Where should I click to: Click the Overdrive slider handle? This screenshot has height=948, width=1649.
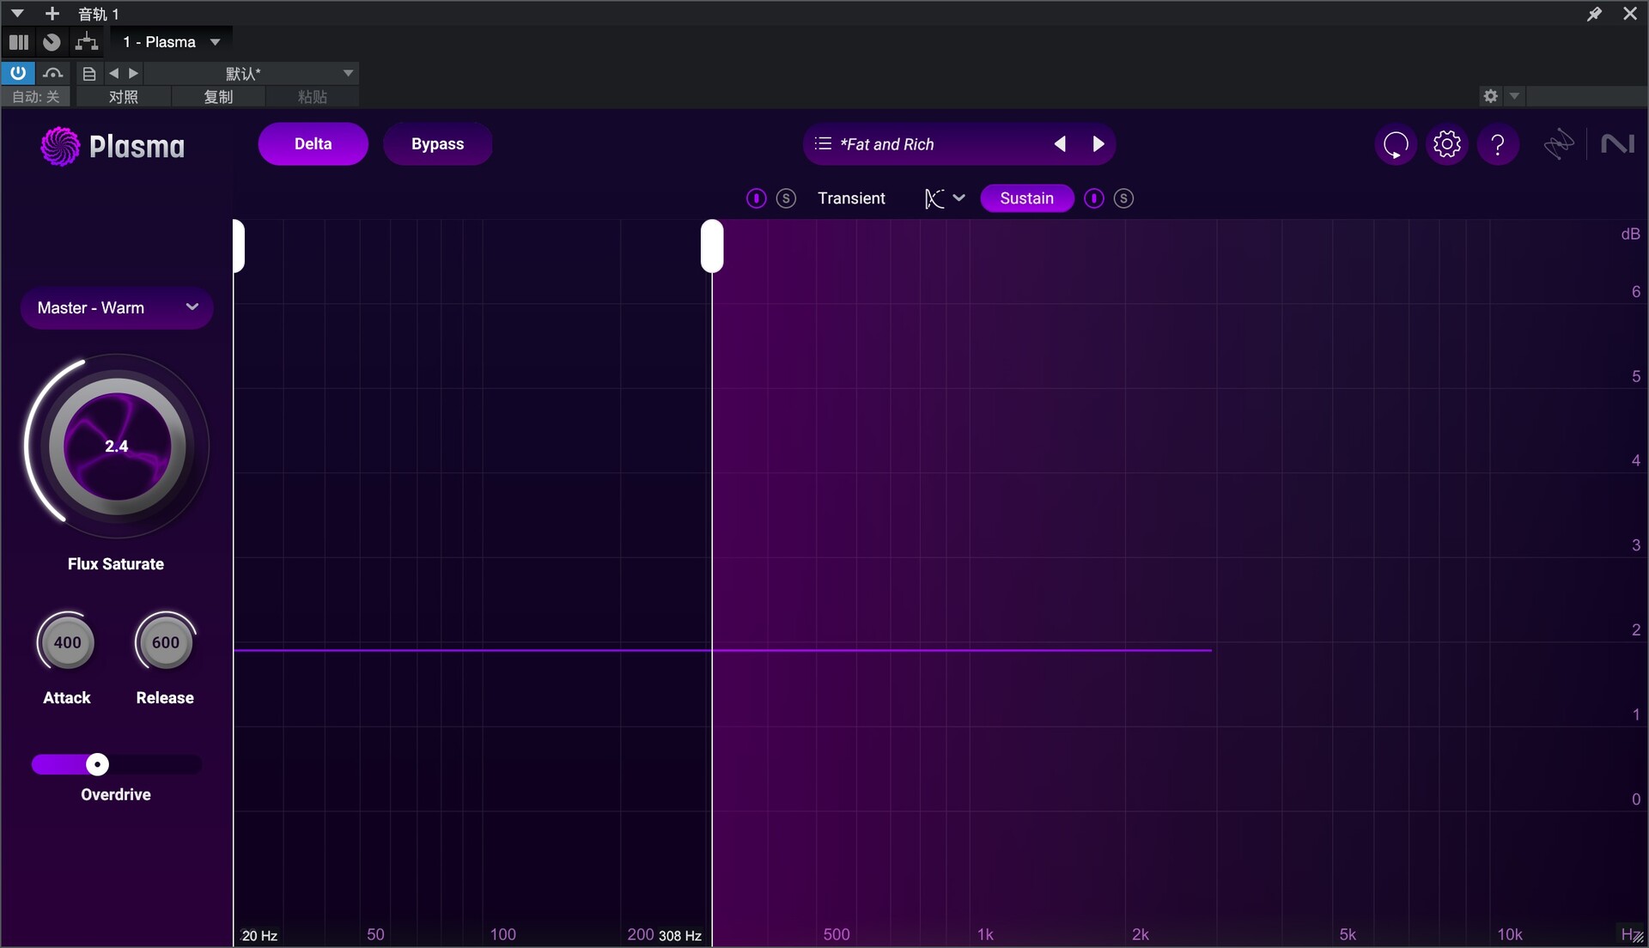[98, 764]
